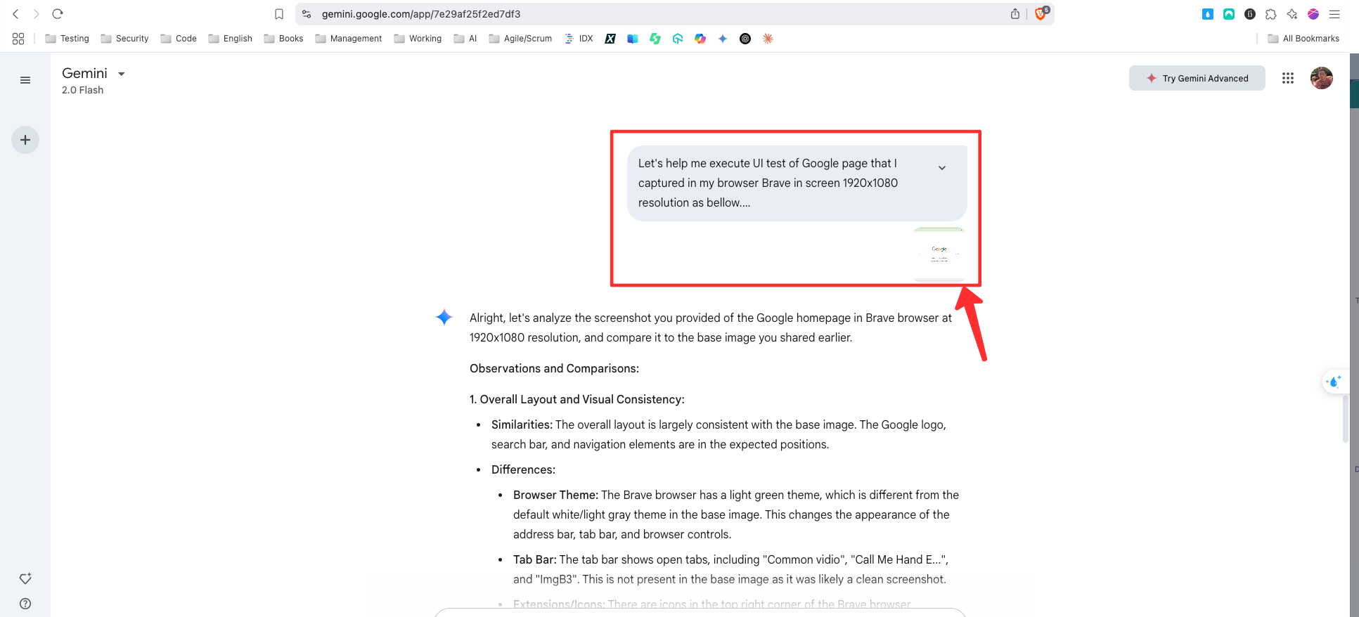
Task: Open the Security bookmarks folder
Action: coord(124,39)
